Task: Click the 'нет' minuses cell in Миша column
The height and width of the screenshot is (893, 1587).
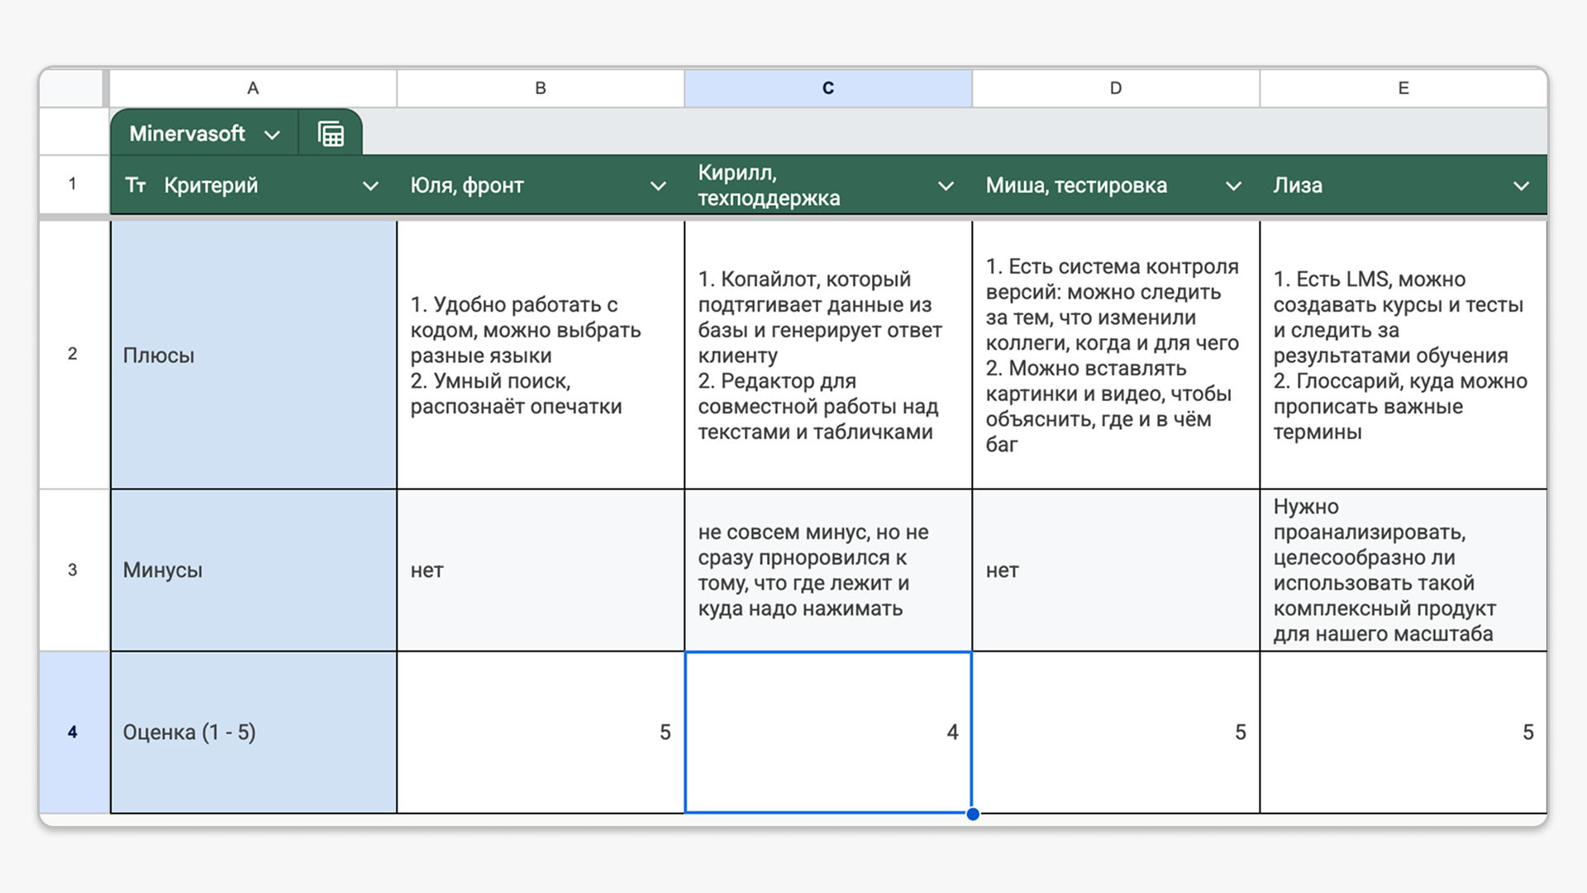Action: click(x=1116, y=570)
